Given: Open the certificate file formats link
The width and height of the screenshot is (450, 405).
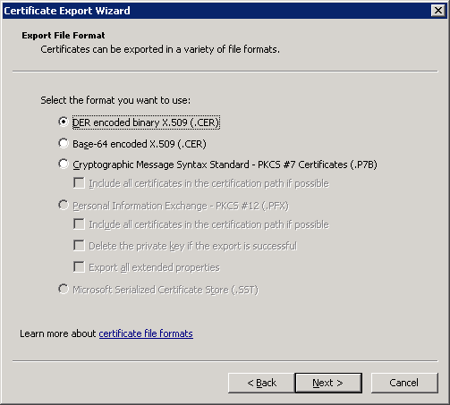Looking at the screenshot, I should point(146,333).
